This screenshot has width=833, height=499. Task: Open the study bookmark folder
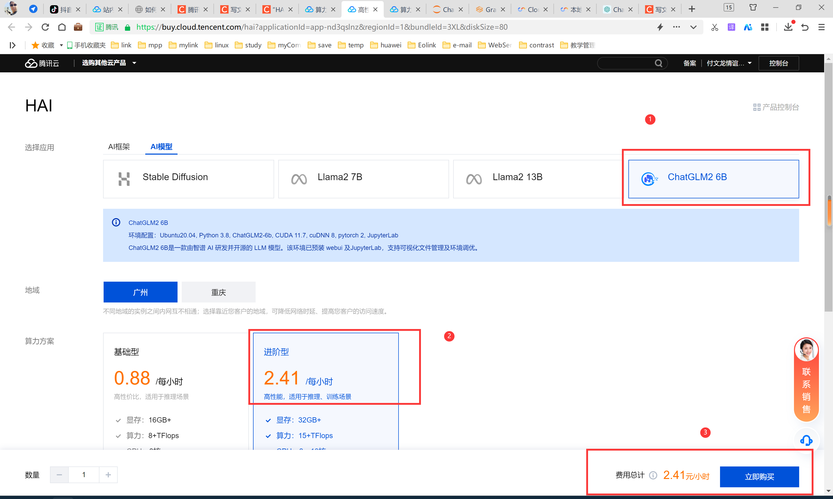[248, 45]
